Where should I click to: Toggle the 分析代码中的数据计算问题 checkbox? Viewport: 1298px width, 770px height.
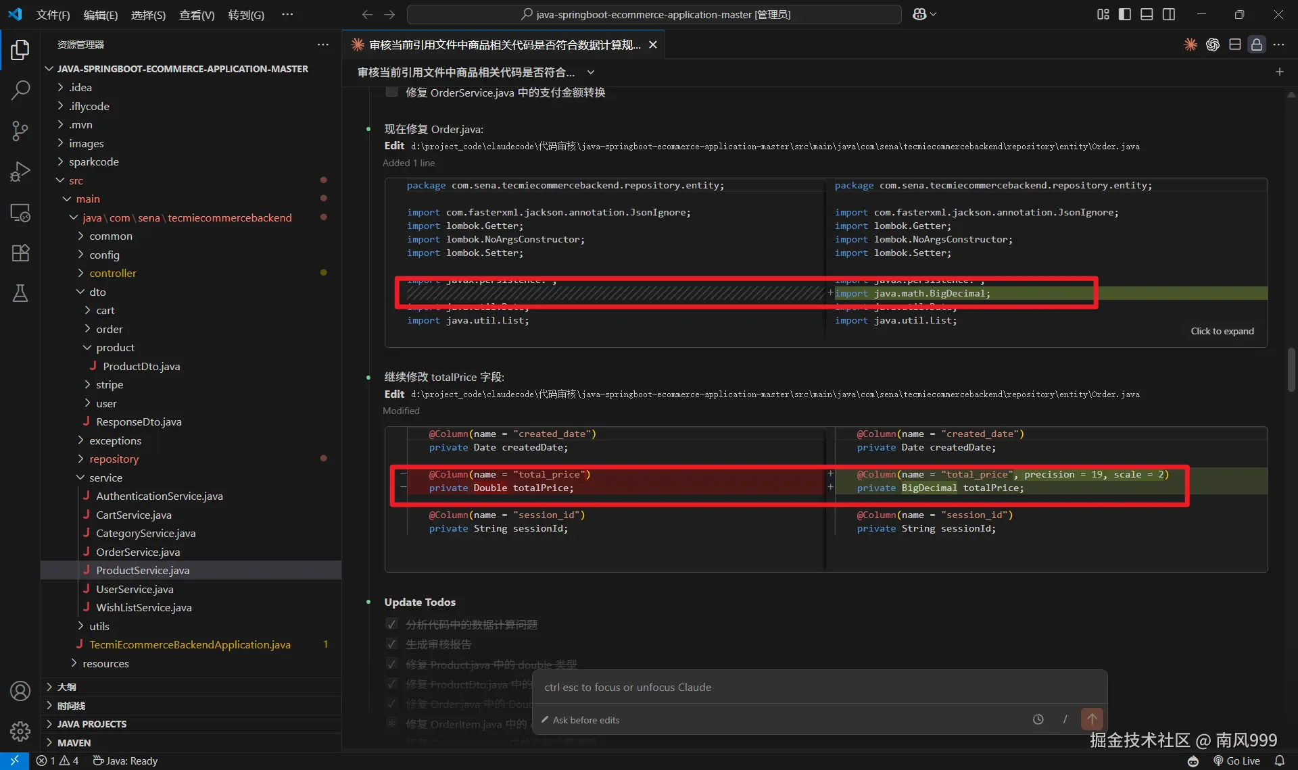click(x=391, y=624)
